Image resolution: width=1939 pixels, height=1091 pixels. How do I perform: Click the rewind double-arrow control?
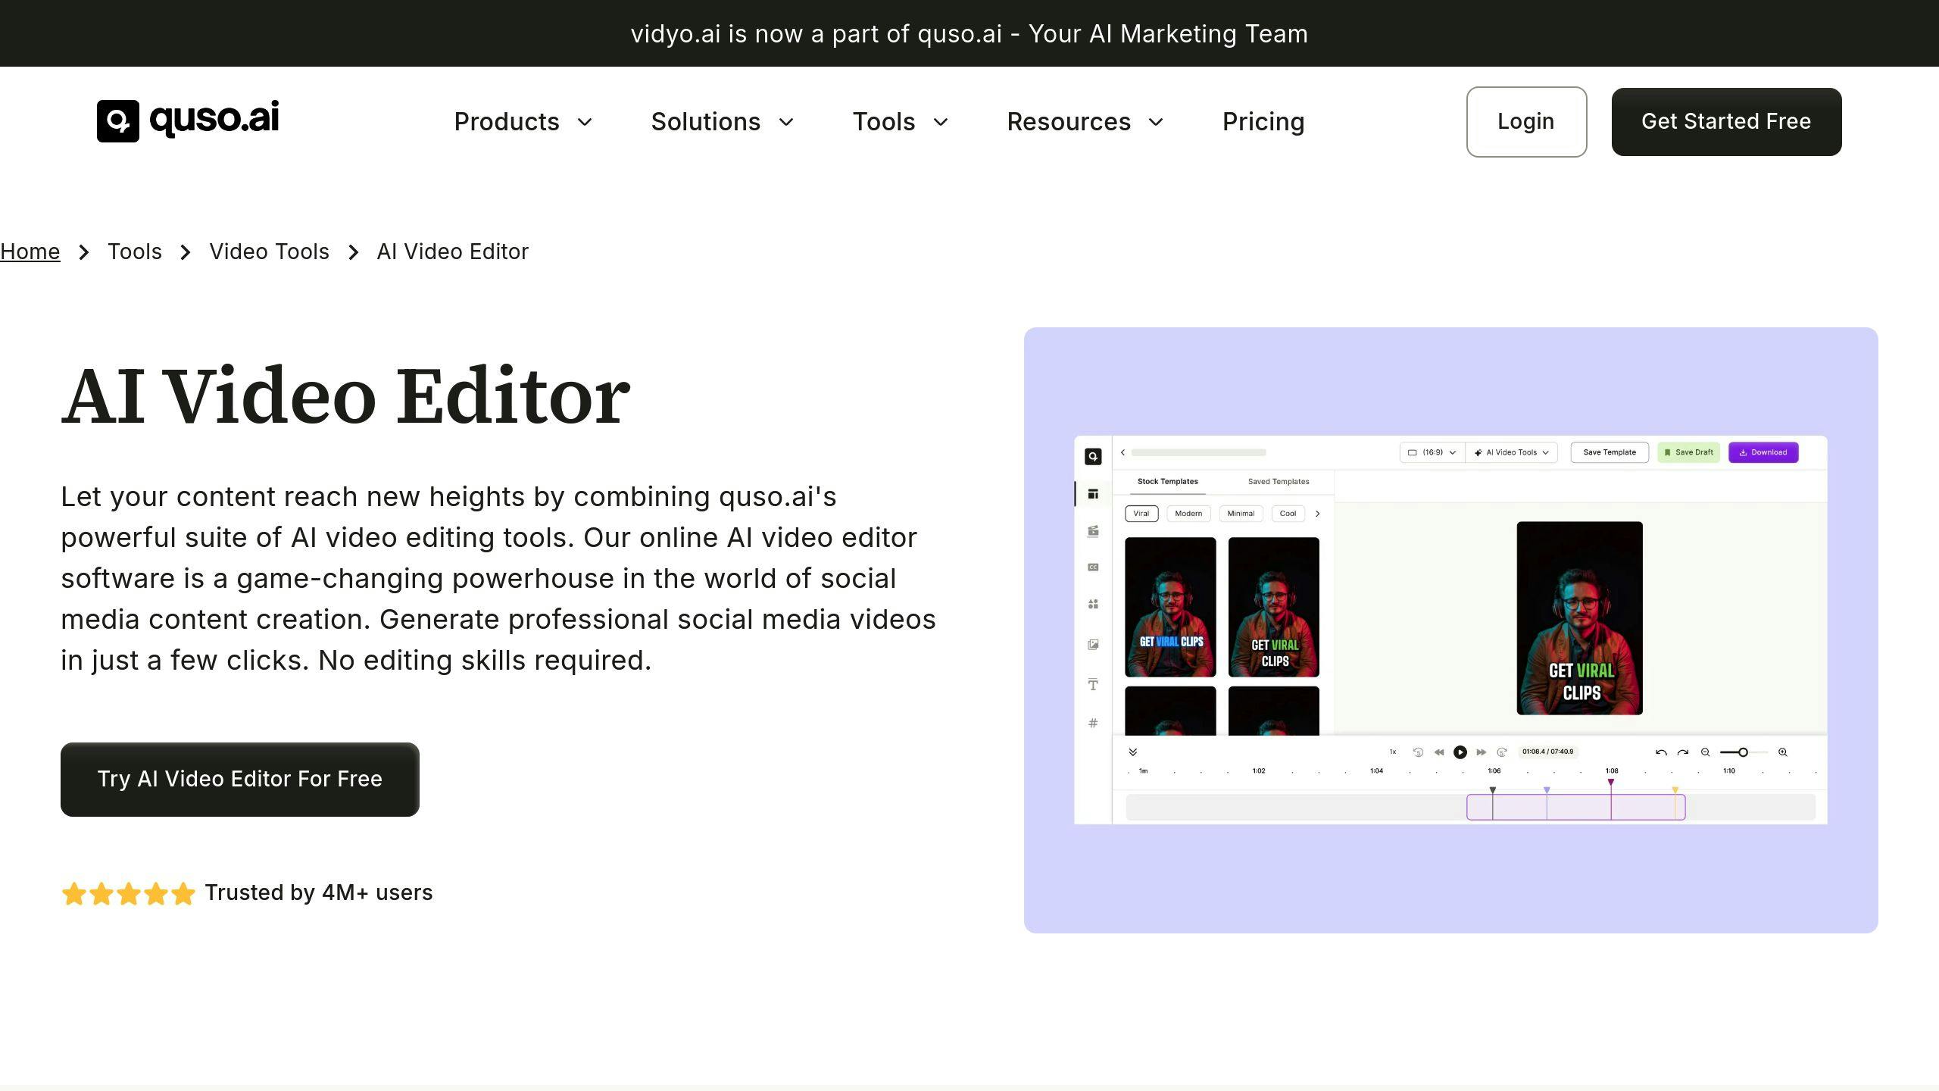click(x=1439, y=752)
